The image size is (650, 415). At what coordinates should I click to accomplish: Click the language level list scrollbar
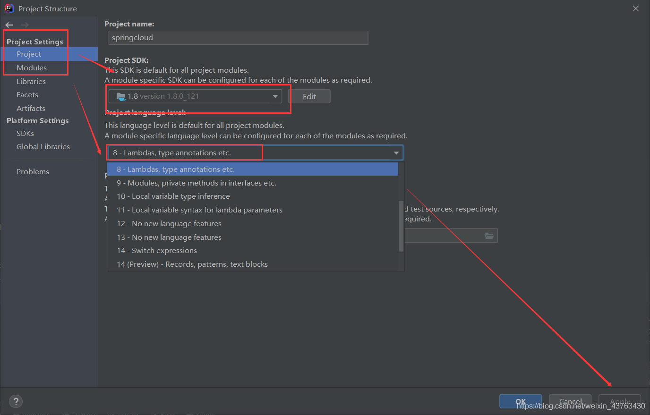point(401,227)
